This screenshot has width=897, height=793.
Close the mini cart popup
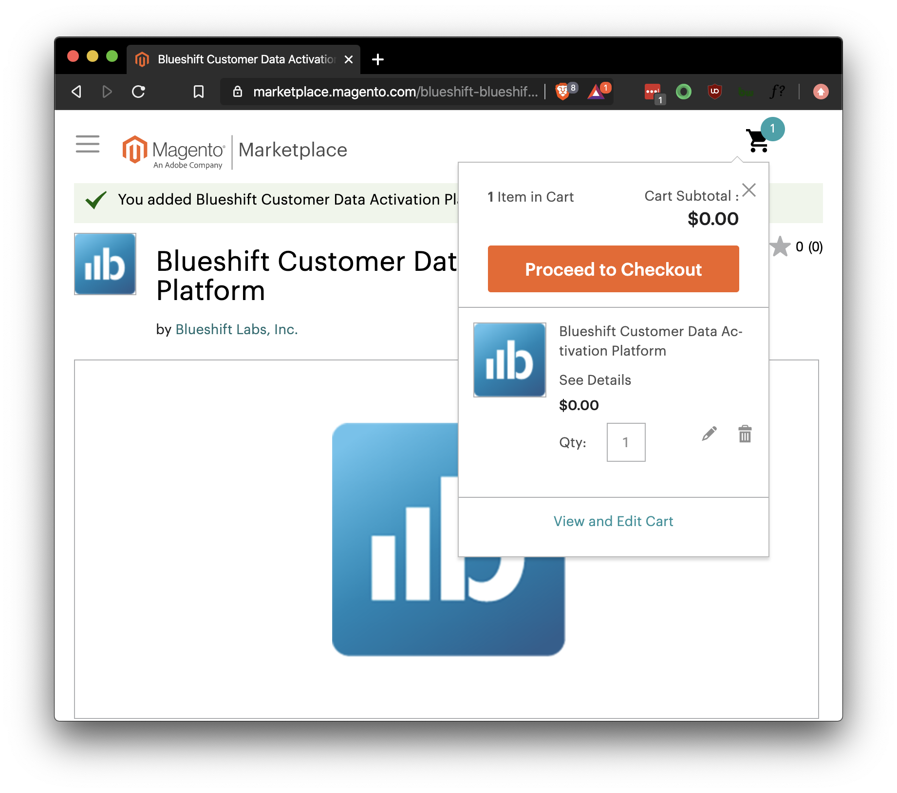[x=749, y=189]
